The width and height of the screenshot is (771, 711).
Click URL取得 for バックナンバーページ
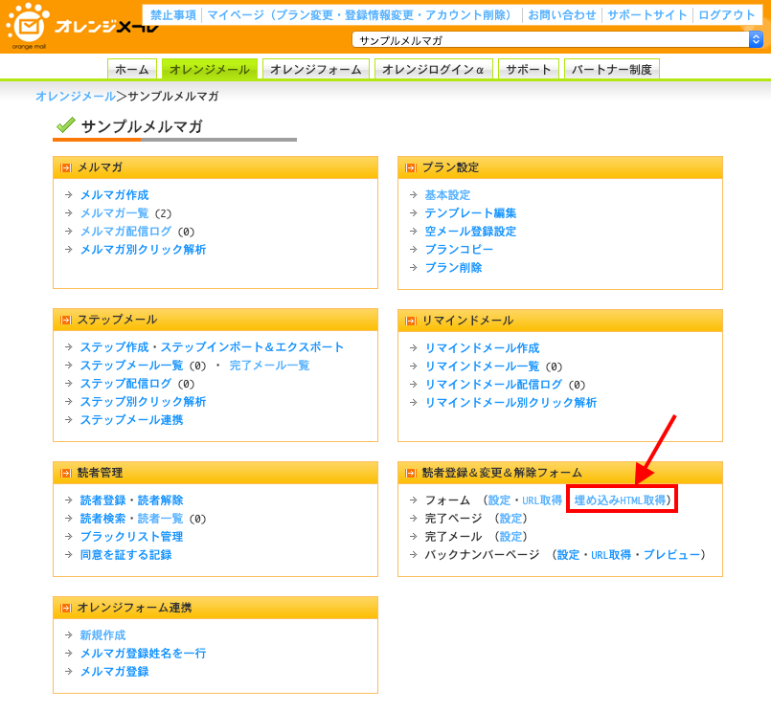(x=611, y=555)
